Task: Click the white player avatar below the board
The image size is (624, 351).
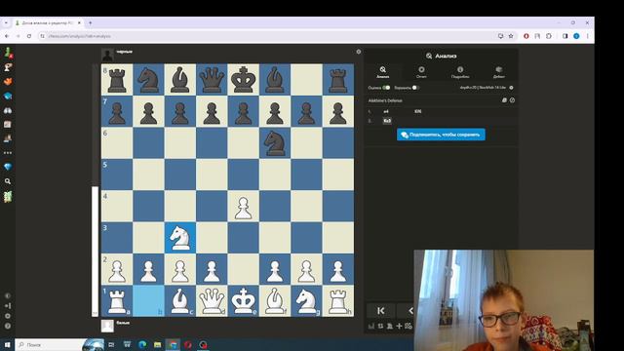Action: click(107, 326)
